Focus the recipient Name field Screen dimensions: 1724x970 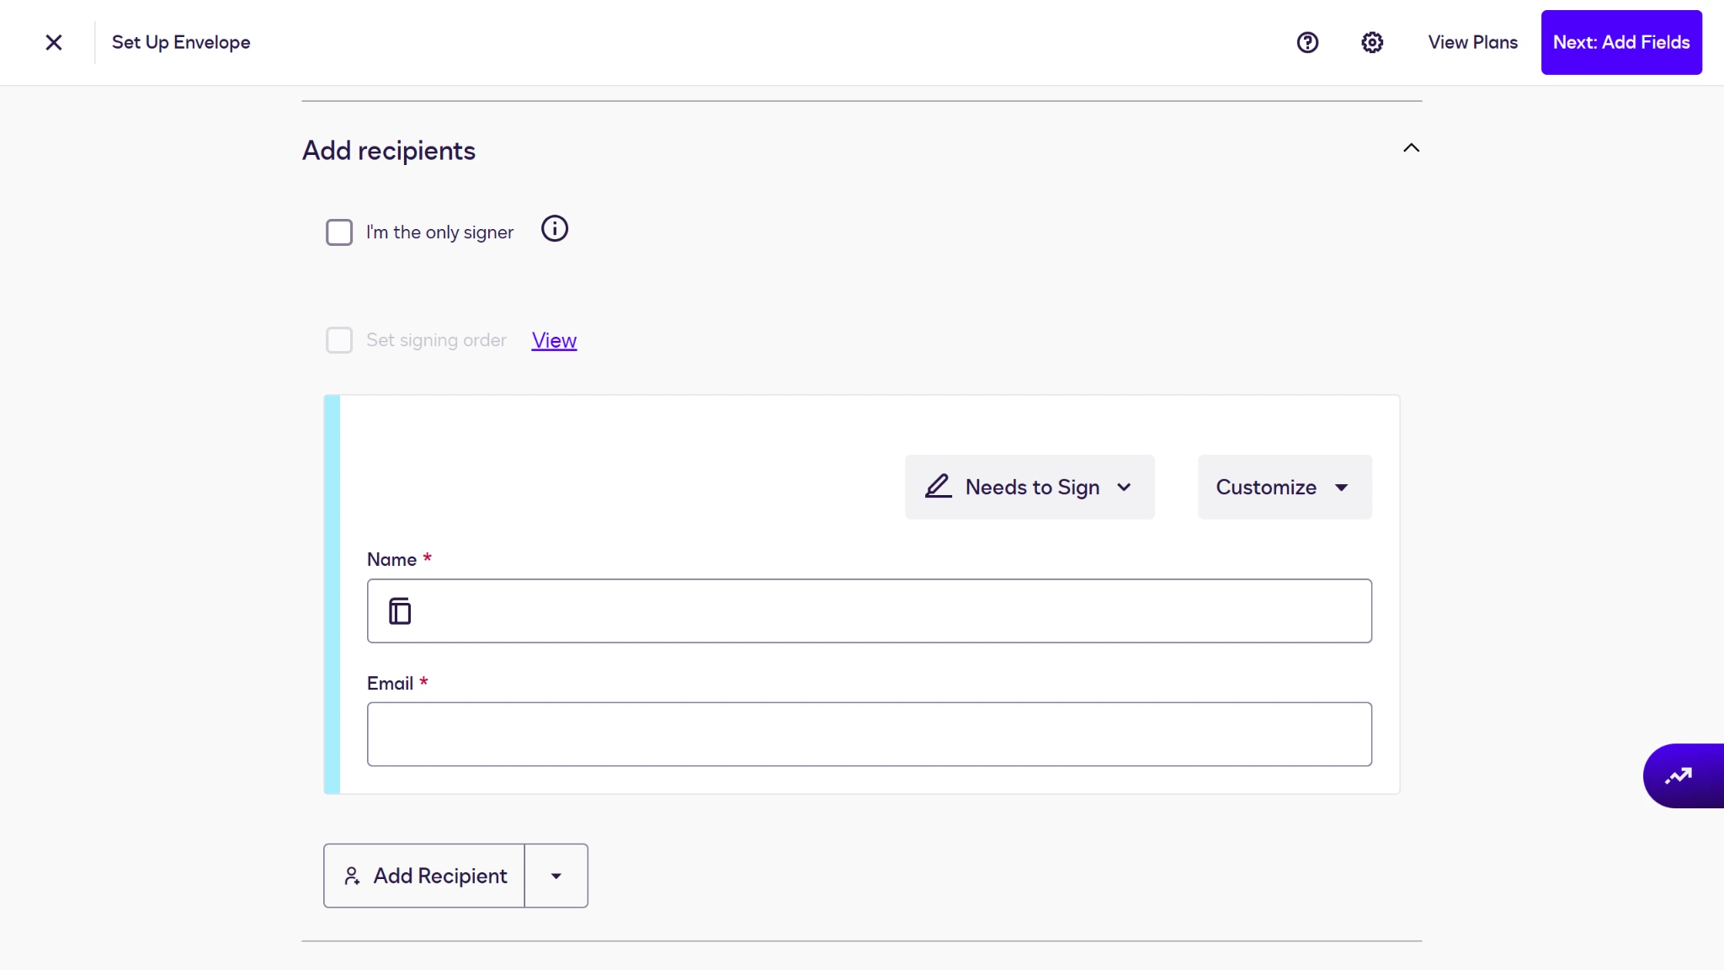(x=870, y=610)
